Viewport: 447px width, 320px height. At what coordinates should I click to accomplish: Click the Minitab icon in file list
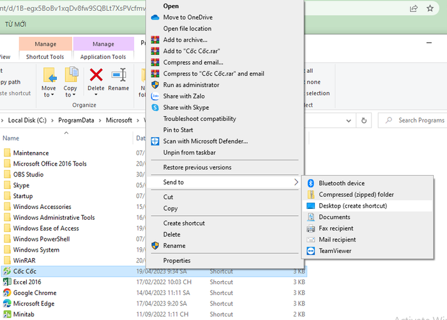pyautogui.click(x=7, y=314)
